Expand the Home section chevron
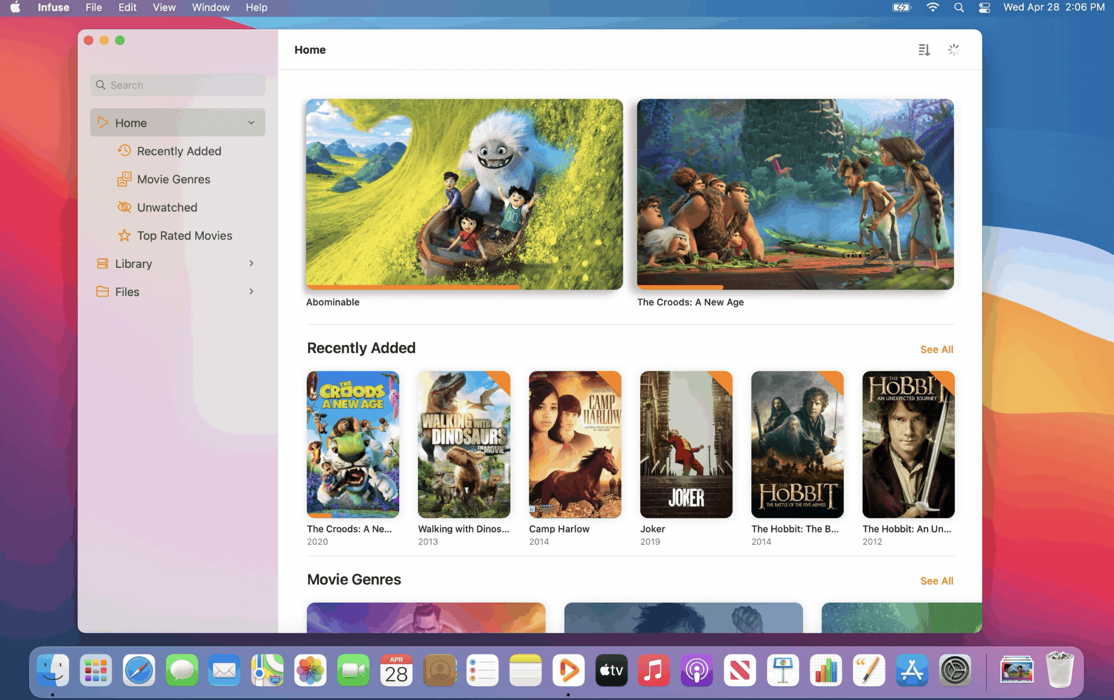The height and width of the screenshot is (700, 1114). [251, 122]
